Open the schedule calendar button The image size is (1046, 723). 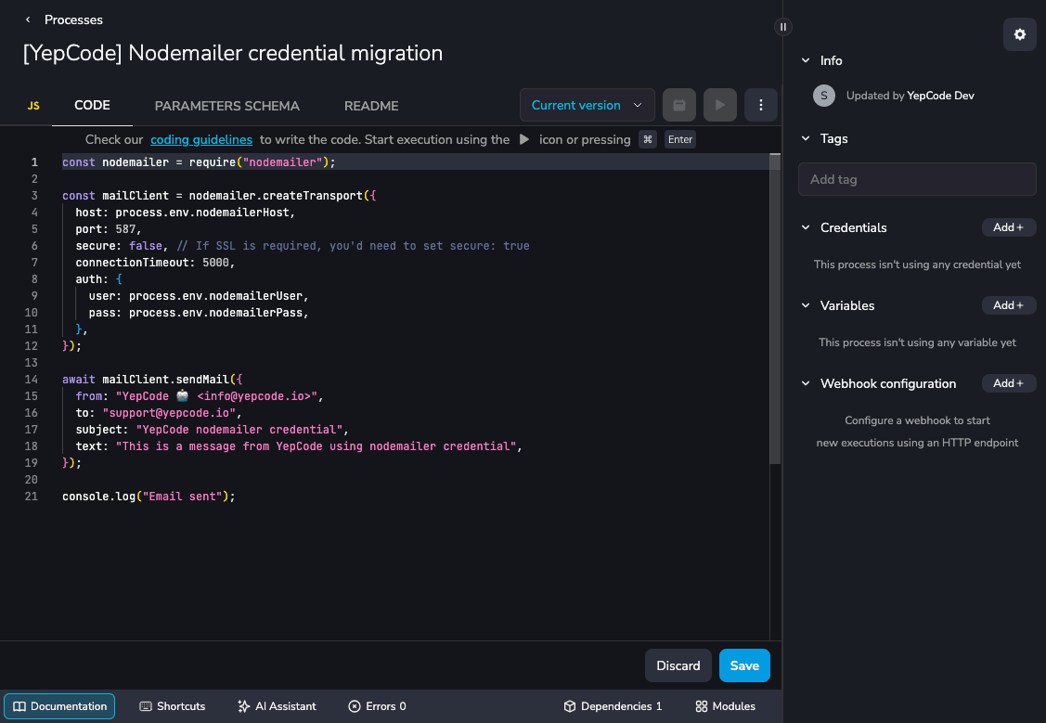(679, 106)
